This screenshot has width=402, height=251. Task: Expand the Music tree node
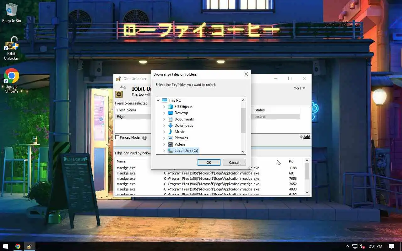coord(164,132)
